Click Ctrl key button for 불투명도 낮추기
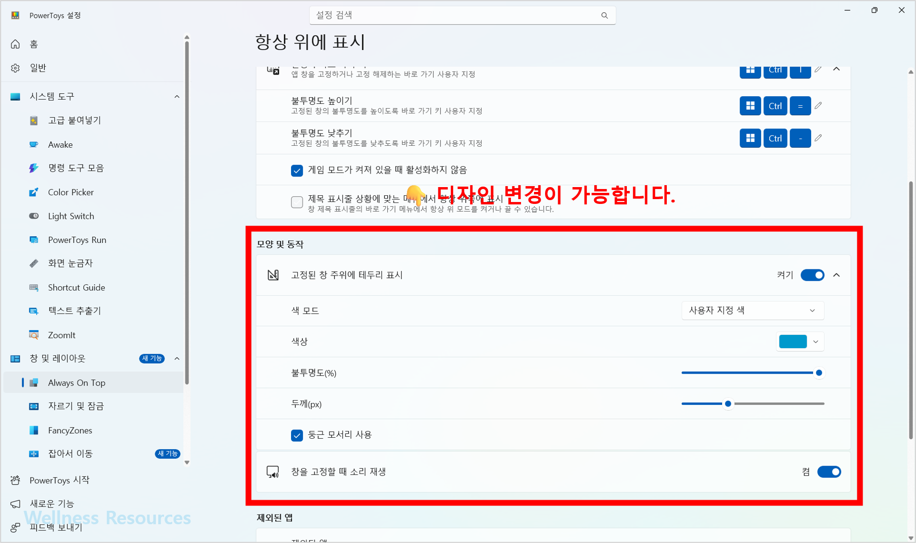 click(x=775, y=138)
